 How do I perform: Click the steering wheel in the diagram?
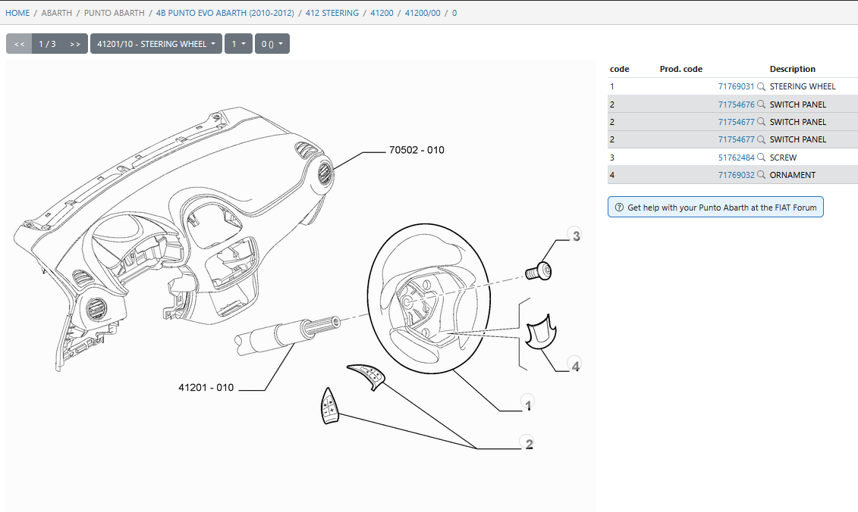coord(429,298)
